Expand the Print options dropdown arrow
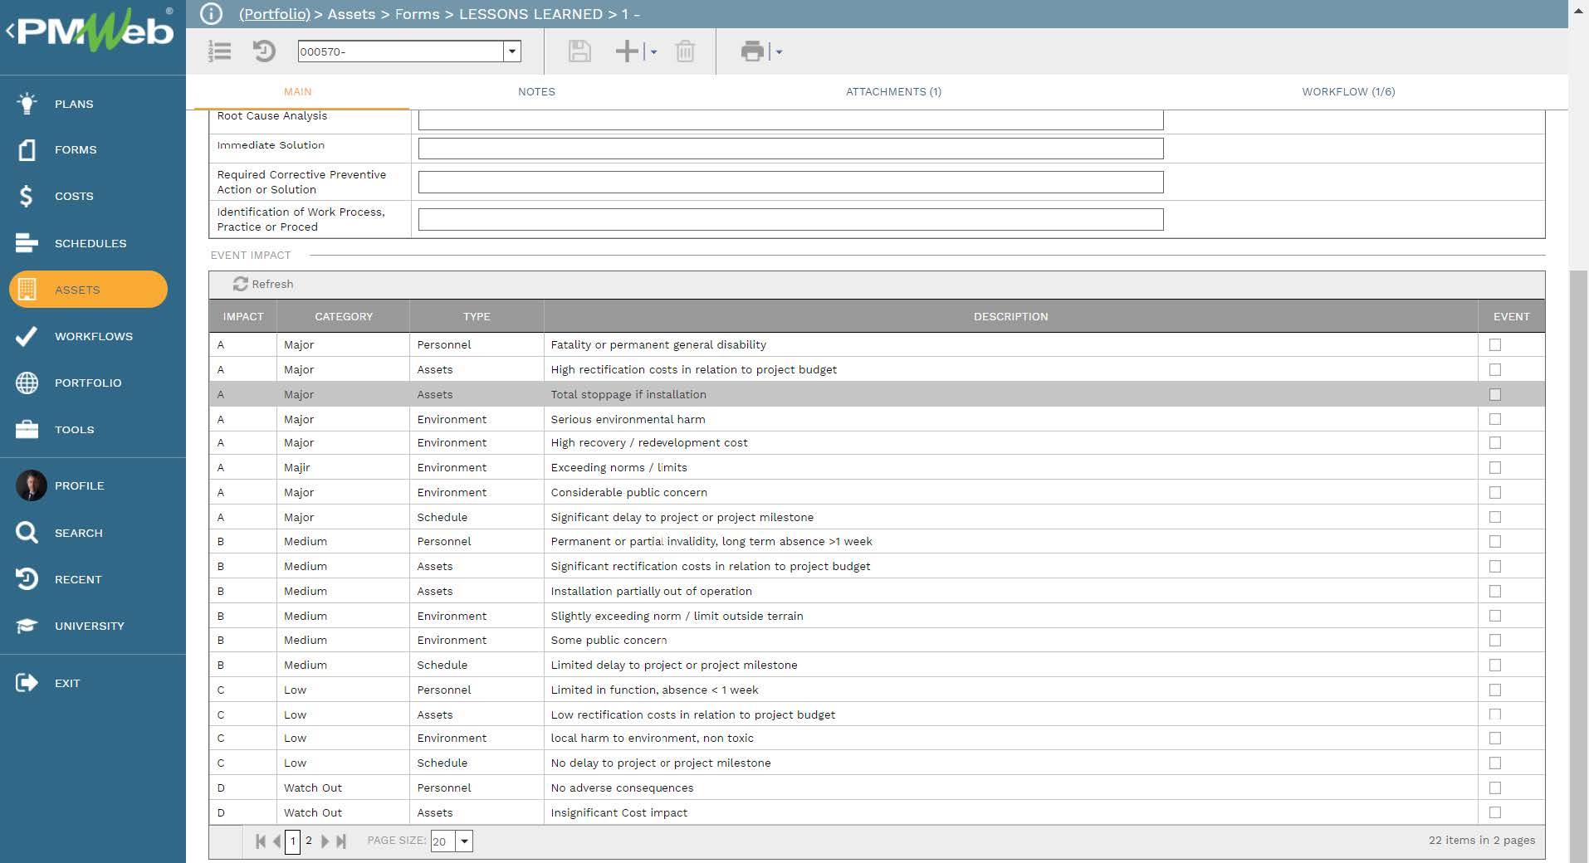Viewport: 1589px width, 863px height. point(779,52)
